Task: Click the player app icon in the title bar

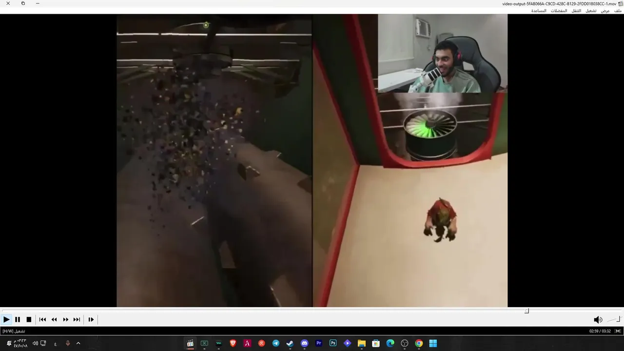Action: 621,3
